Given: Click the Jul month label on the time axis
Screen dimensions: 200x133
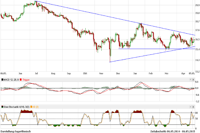Looking at the screenshot, I should (36, 74).
